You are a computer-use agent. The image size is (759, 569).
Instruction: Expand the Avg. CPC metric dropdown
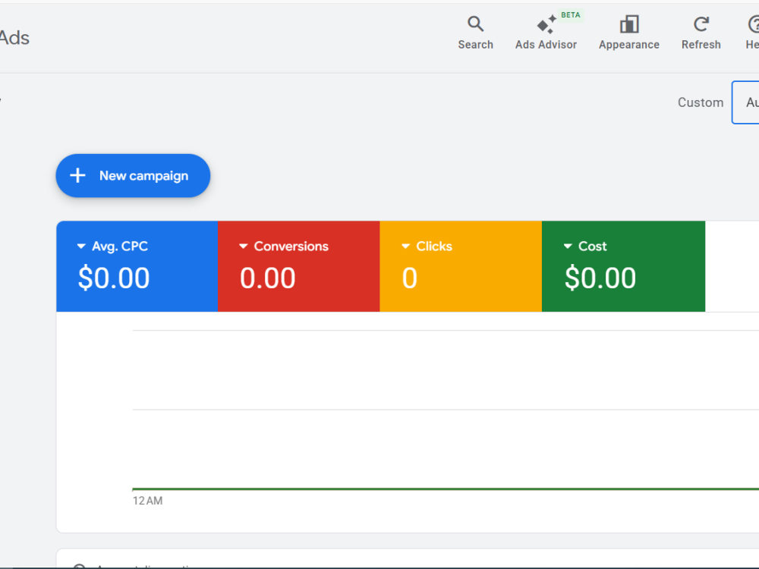click(x=81, y=247)
